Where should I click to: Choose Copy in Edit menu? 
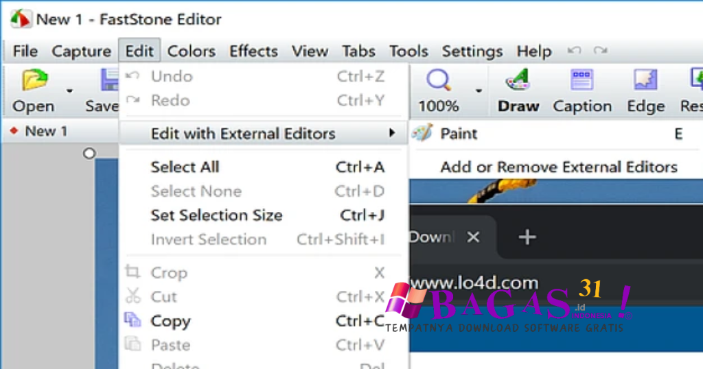264,321
